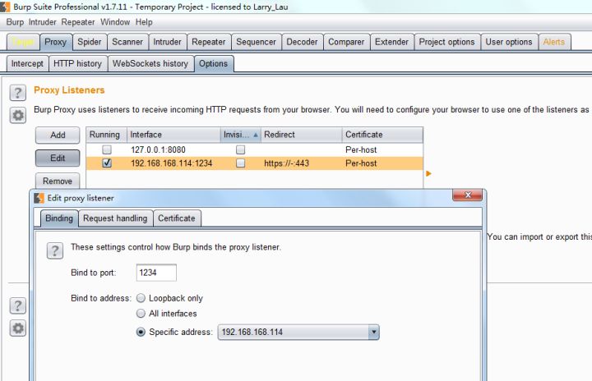Close the Edit proxy listener dialog
Image resolution: width=592 pixels, height=381 pixels.
pyautogui.click(x=467, y=195)
